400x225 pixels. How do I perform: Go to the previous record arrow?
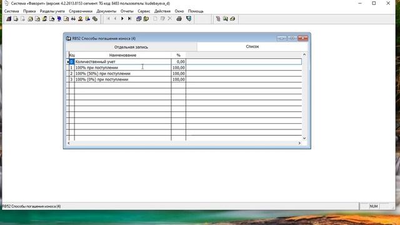pos(115,19)
